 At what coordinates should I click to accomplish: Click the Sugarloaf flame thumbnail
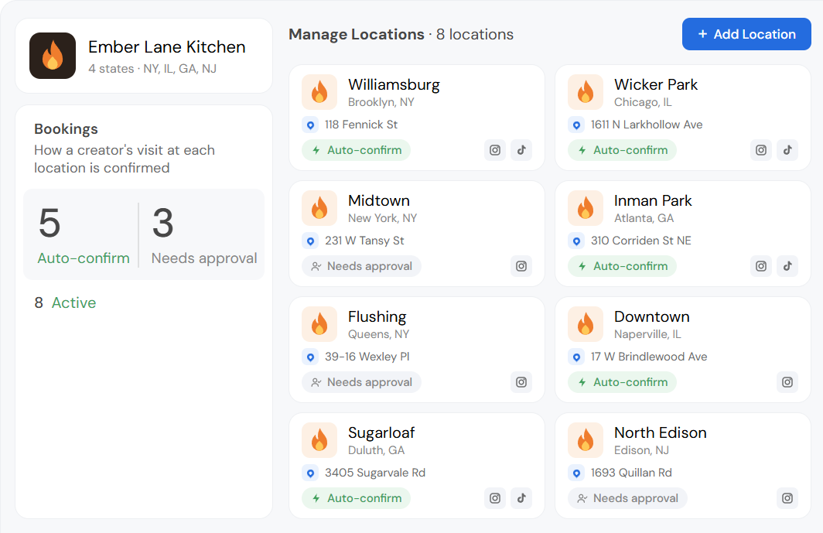319,440
